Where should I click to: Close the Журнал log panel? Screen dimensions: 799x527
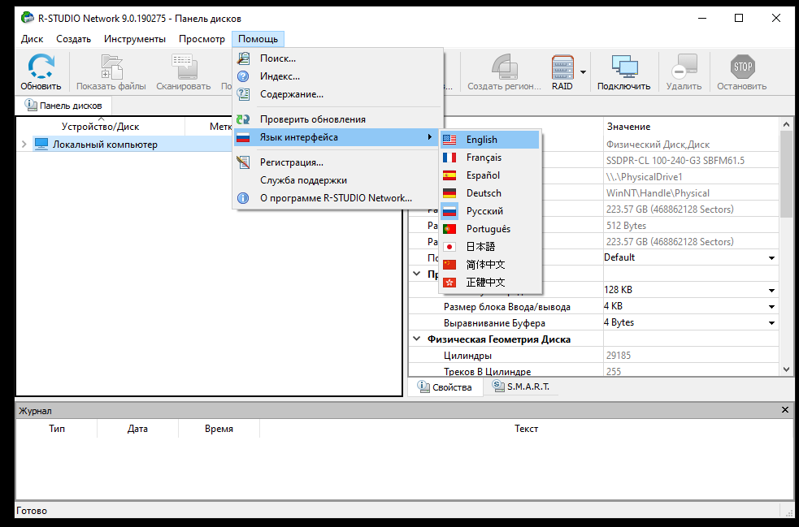pos(784,410)
